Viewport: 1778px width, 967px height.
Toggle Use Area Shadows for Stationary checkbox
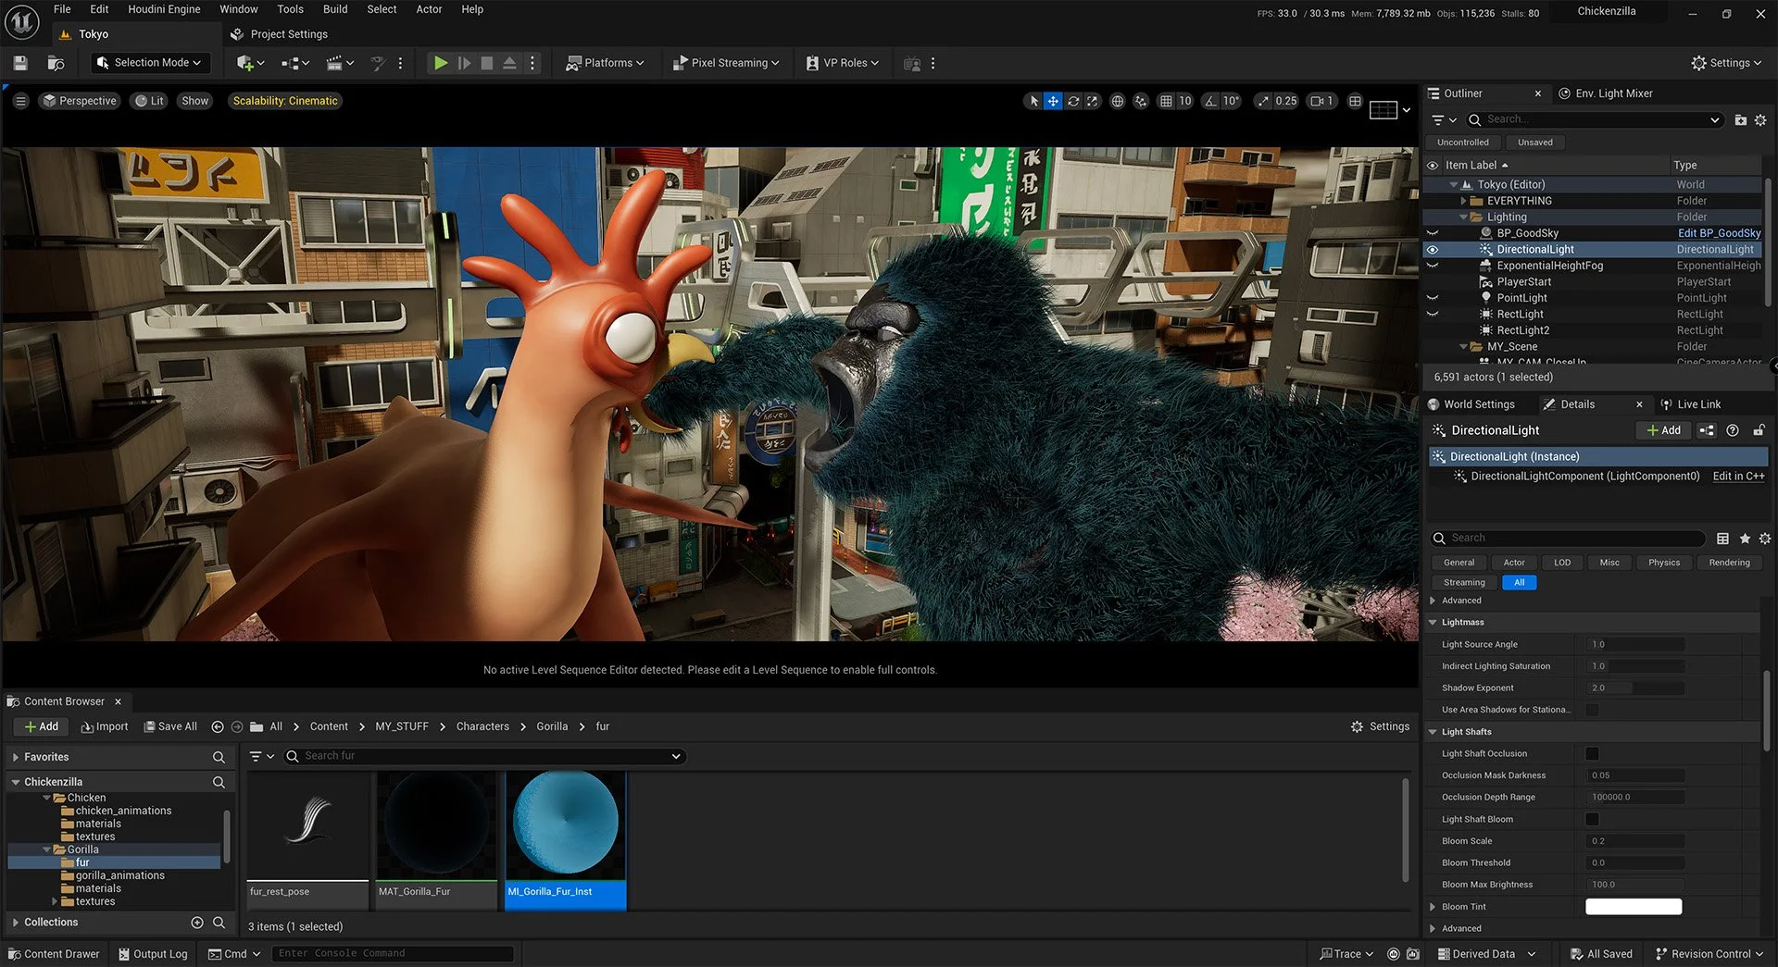click(1592, 711)
